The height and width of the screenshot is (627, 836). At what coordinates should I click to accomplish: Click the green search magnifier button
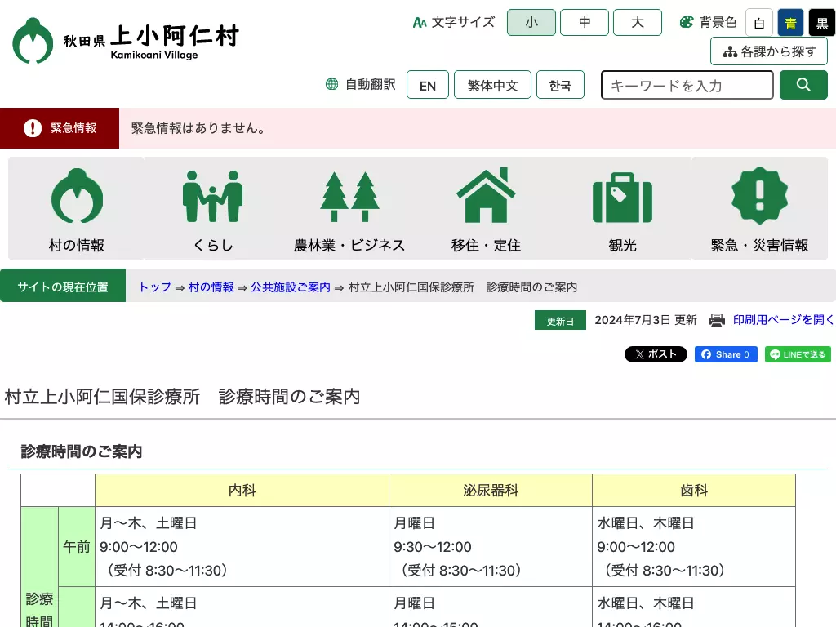tap(803, 85)
